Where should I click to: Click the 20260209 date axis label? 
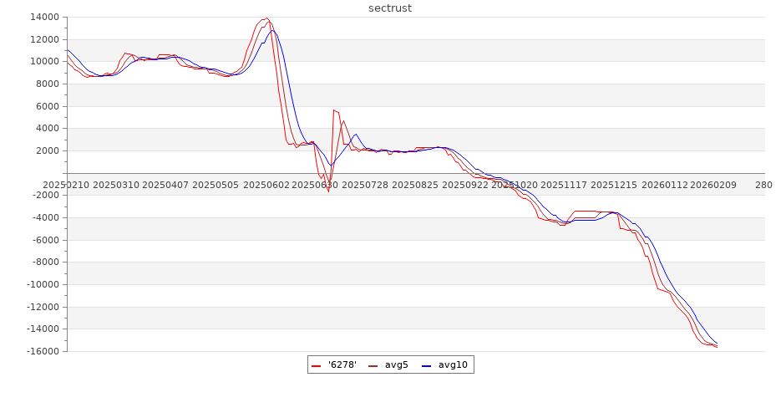click(x=713, y=185)
